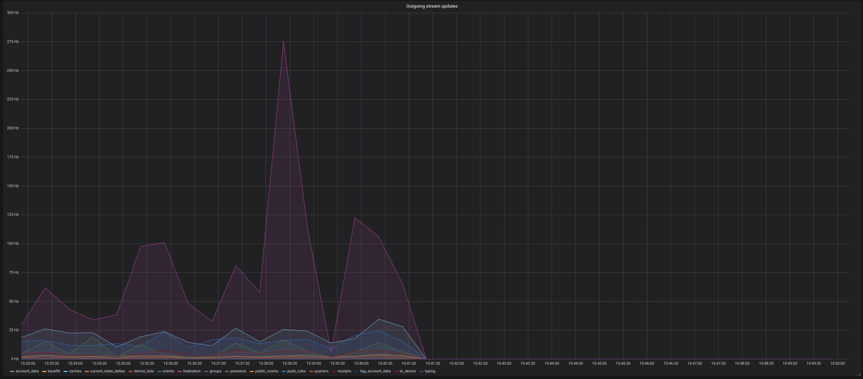
Task: Click the 15:35:30 x-axis time label
Action: (x=147, y=364)
